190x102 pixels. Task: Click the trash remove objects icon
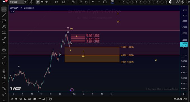4,101
